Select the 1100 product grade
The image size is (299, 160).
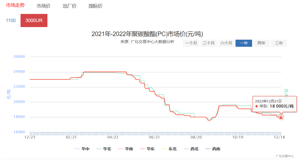11,20
